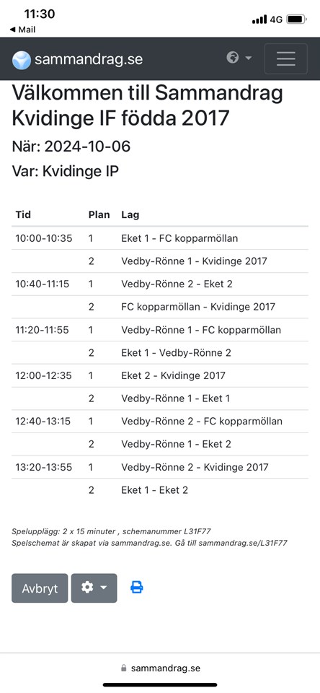The width and height of the screenshot is (320, 693).
Task: Return to the Mail app
Action: coord(23,30)
